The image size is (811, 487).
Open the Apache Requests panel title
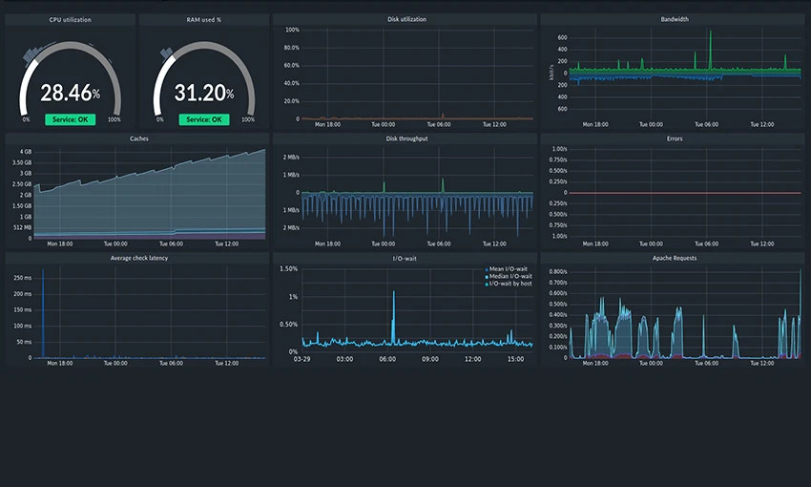[x=674, y=258]
